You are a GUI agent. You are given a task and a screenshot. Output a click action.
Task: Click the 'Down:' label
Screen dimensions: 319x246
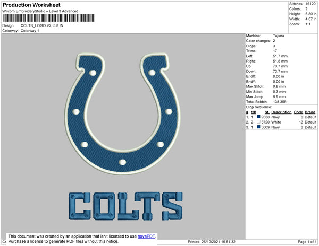[x=251, y=72]
